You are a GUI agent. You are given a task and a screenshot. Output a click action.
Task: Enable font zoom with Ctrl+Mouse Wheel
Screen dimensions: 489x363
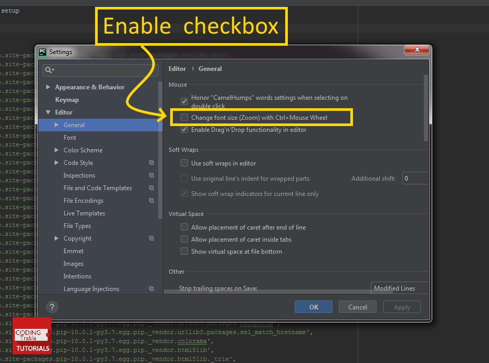[x=184, y=117]
